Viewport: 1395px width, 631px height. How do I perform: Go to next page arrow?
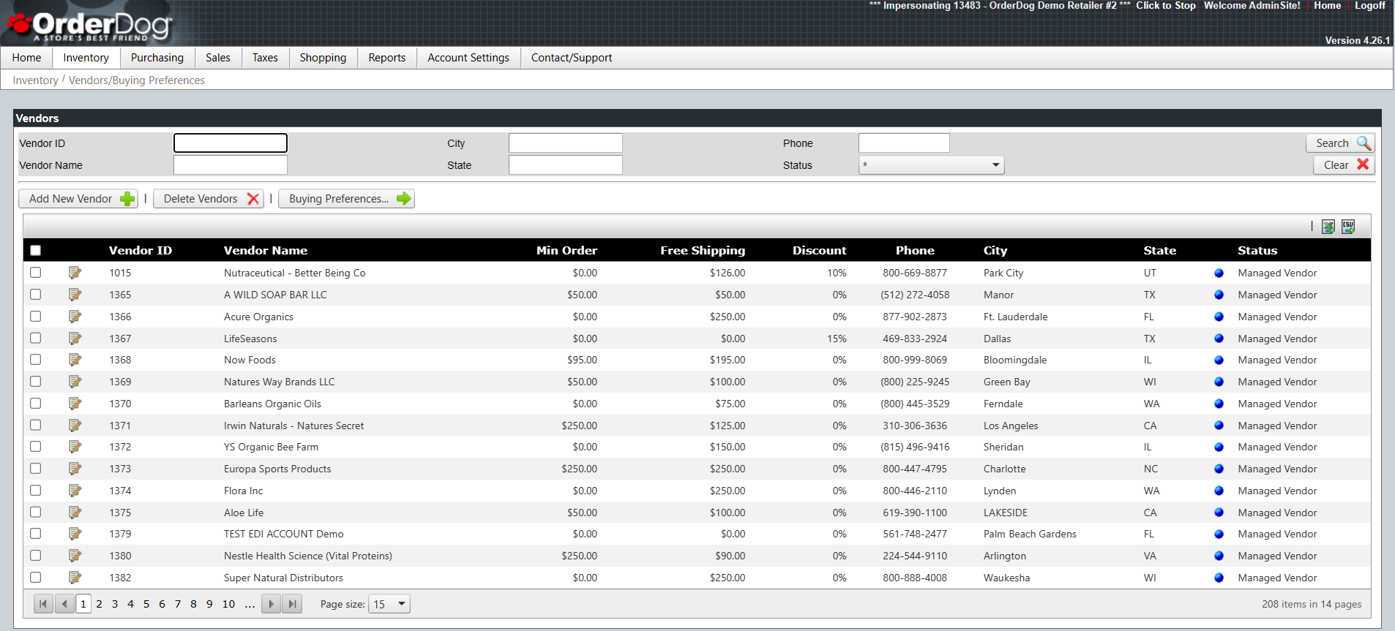[272, 604]
